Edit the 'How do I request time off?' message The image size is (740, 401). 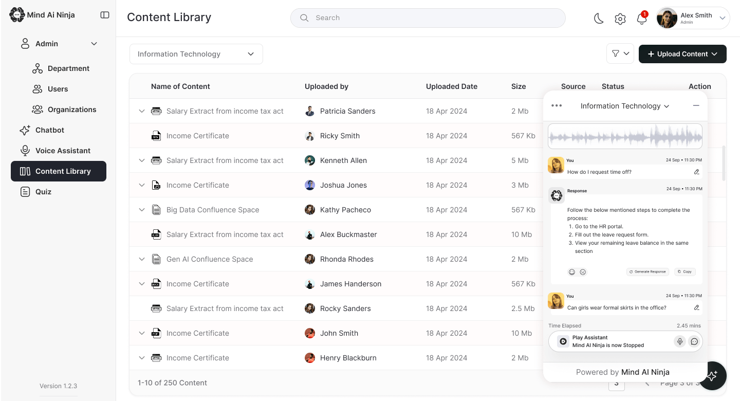point(697,172)
